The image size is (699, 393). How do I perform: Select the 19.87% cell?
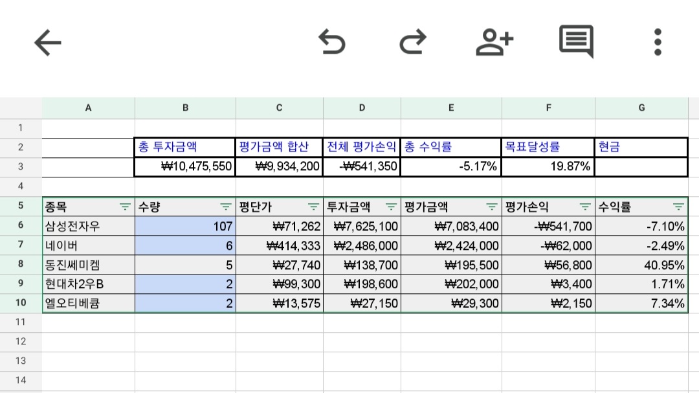tap(548, 167)
